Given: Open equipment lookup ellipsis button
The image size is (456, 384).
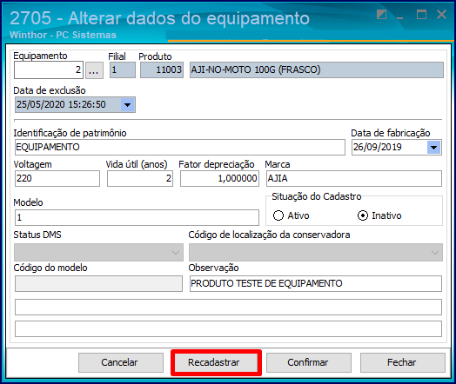Looking at the screenshot, I should click(x=94, y=70).
